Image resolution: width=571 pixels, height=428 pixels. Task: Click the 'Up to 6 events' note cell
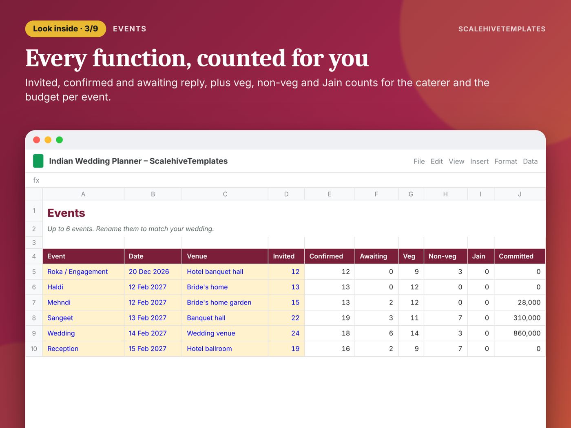tap(294, 229)
